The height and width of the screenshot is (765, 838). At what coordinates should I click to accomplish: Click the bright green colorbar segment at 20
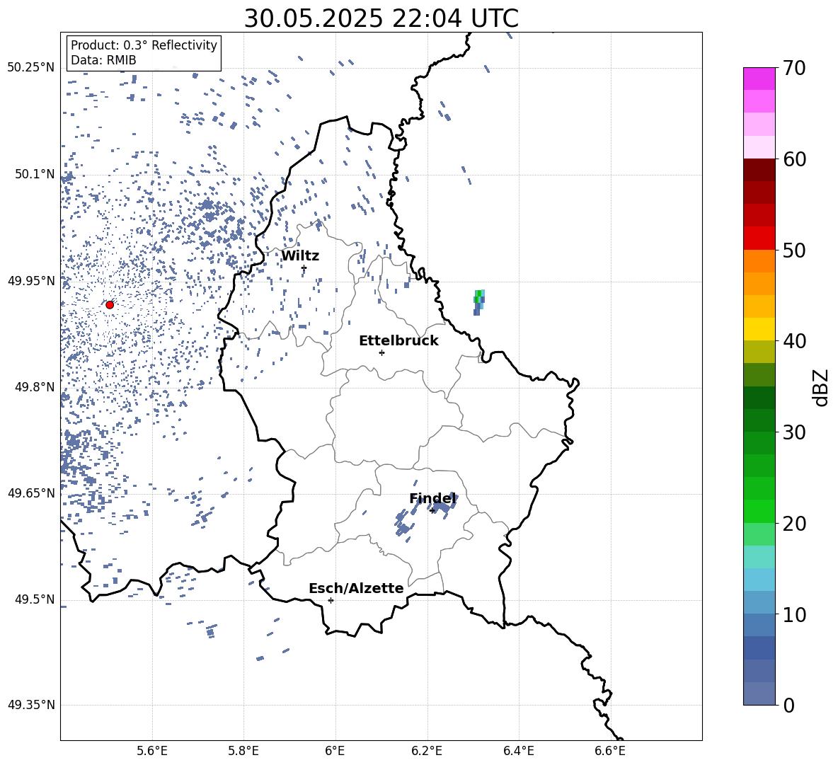click(759, 511)
